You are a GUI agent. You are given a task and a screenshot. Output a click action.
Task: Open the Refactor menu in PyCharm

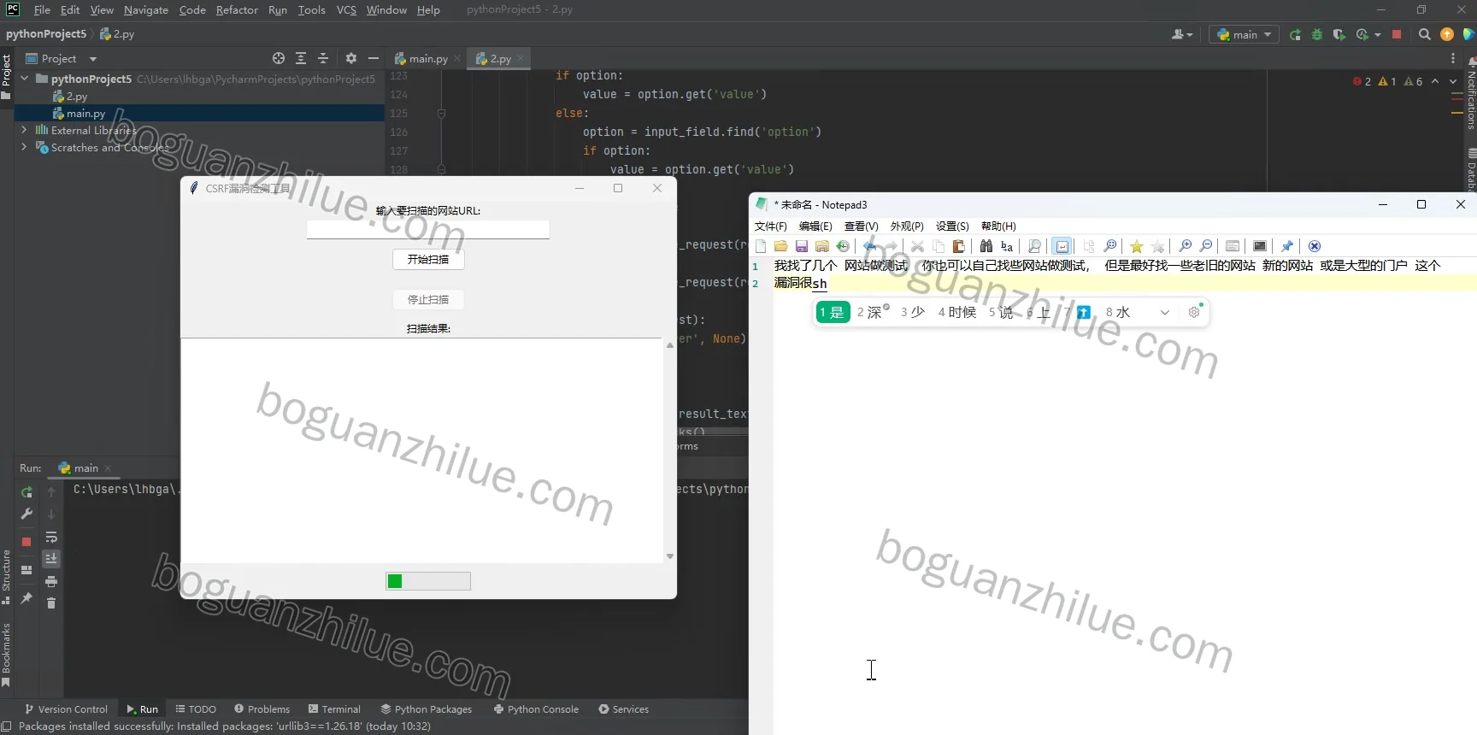point(237,10)
